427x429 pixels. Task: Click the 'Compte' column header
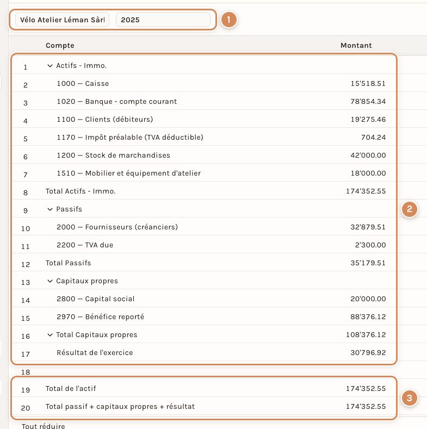point(60,46)
